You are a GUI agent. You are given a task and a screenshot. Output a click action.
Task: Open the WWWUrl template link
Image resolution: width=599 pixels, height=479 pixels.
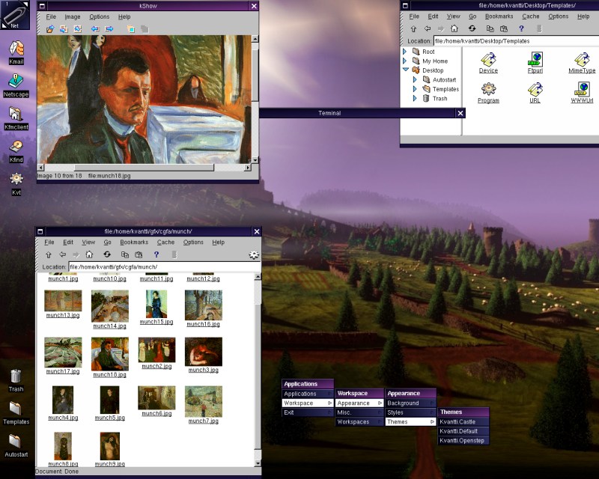(582, 100)
